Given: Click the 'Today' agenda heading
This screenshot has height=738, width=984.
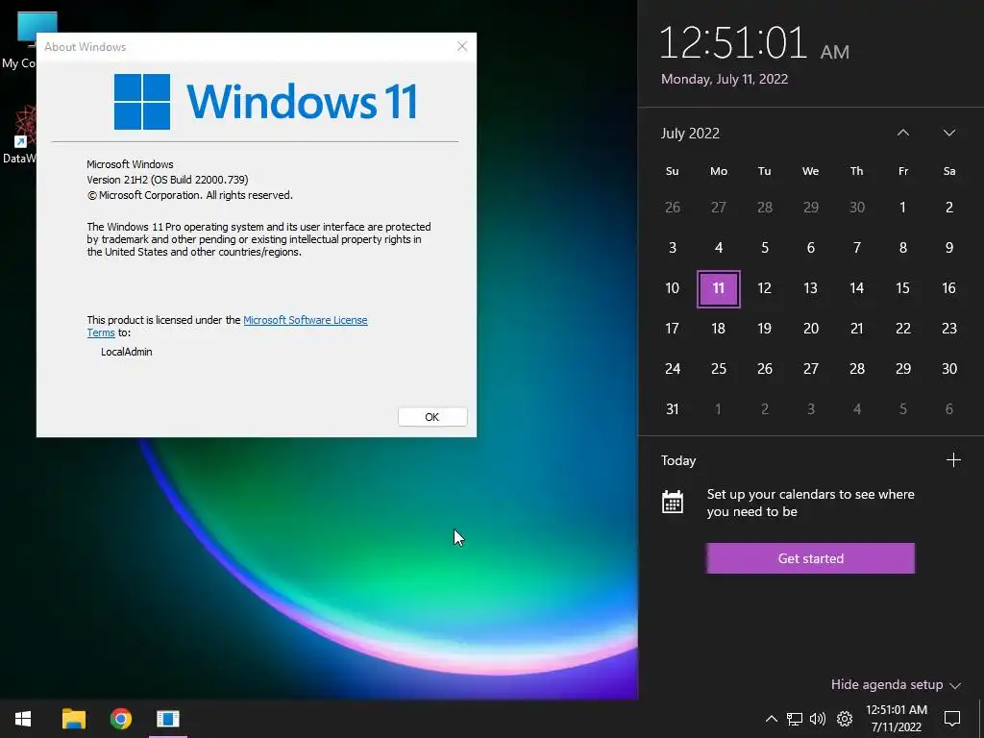Looking at the screenshot, I should click(678, 460).
